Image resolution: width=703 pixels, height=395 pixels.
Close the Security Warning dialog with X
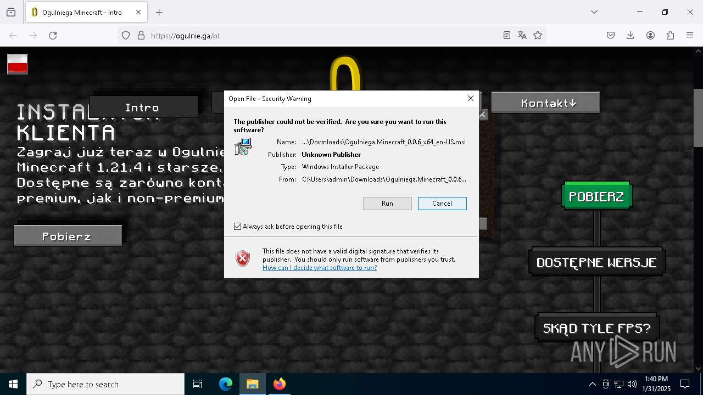pos(471,98)
